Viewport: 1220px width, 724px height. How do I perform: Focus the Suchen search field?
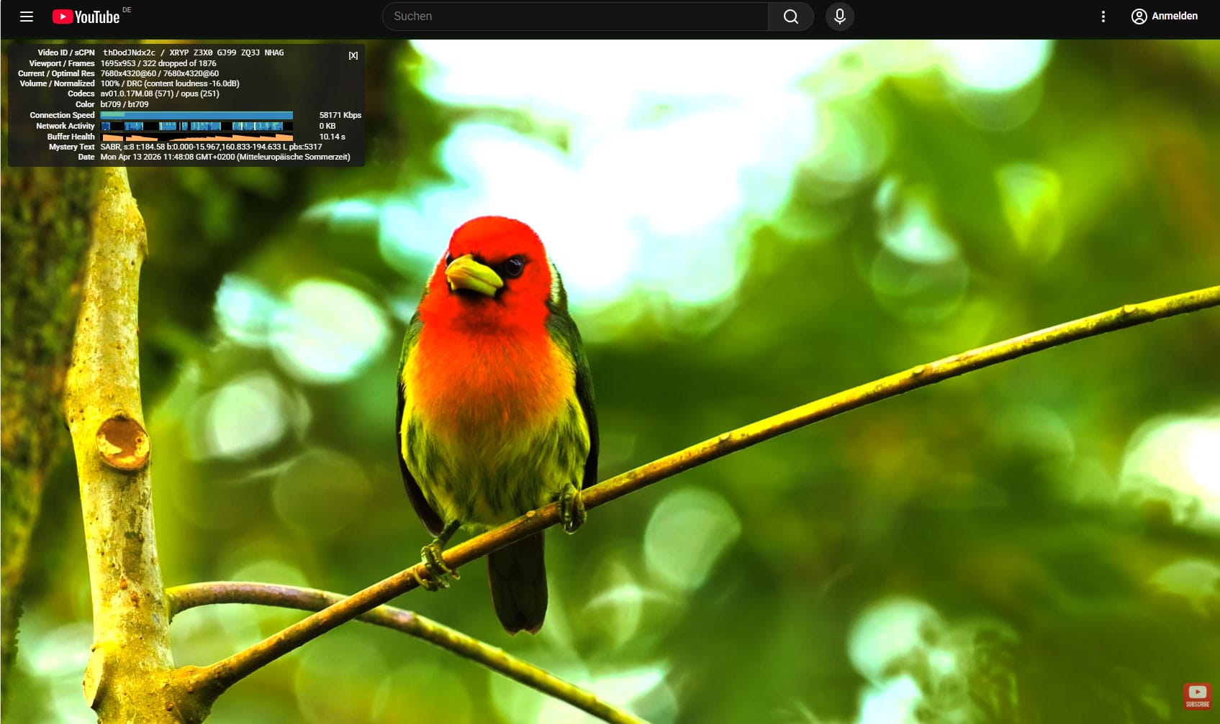pos(576,17)
